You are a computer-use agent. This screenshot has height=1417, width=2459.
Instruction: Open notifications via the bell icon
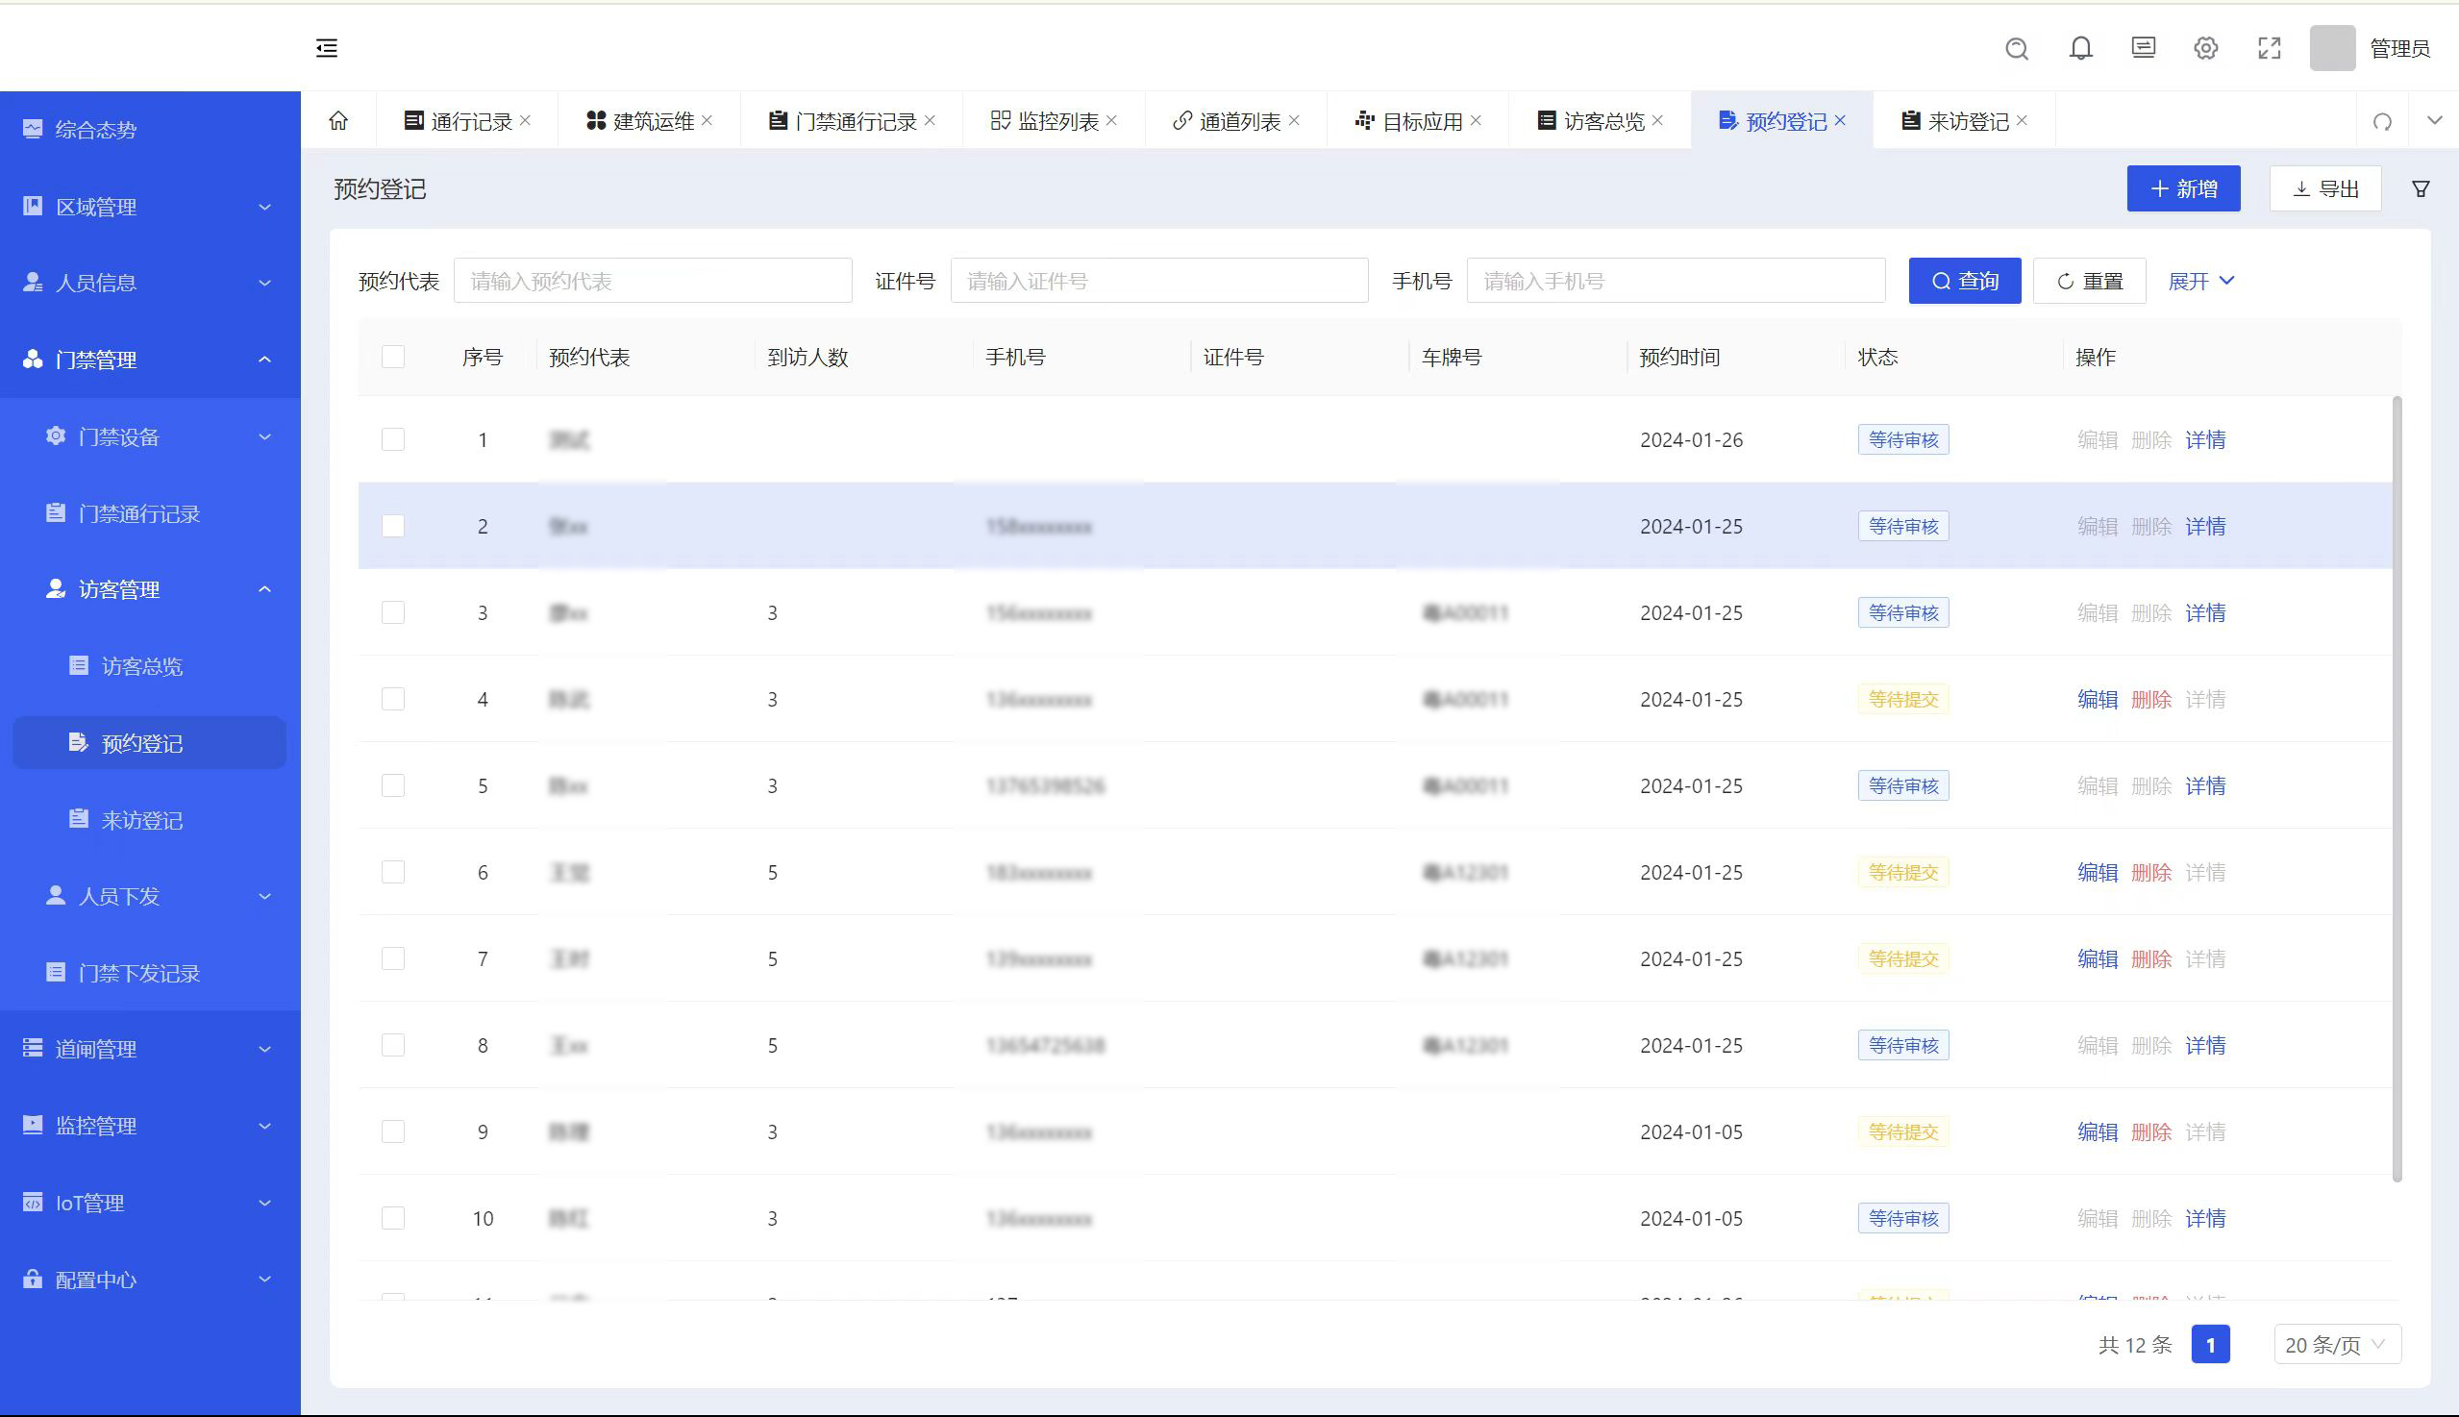coord(2080,48)
